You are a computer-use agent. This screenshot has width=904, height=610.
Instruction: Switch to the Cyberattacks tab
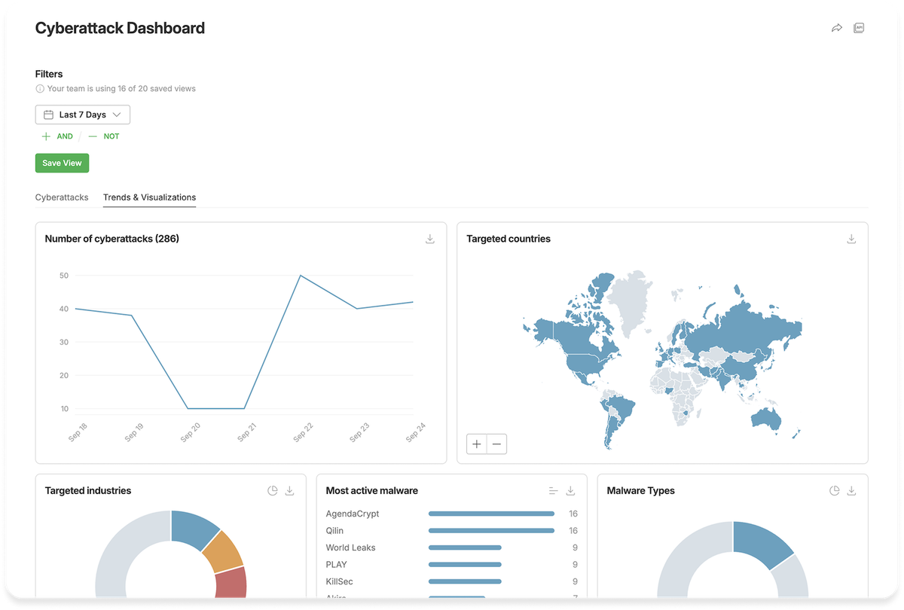[x=62, y=197]
